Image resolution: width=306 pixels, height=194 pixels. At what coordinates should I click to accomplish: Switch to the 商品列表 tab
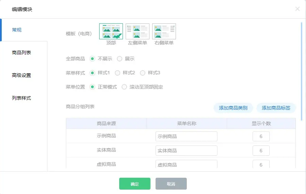[21, 53]
